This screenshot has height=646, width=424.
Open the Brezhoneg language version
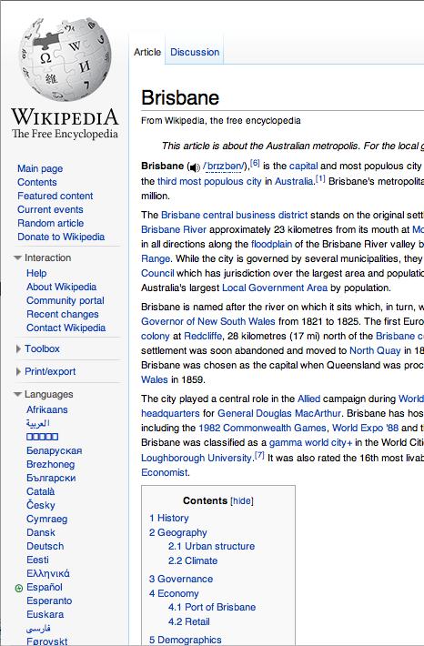(x=50, y=464)
